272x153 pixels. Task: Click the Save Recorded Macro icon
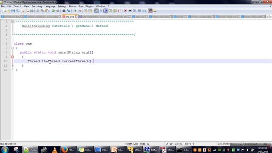click(x=144, y=11)
